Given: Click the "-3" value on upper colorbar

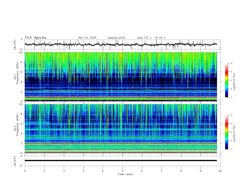Looking at the screenshot, I should click(231, 63).
